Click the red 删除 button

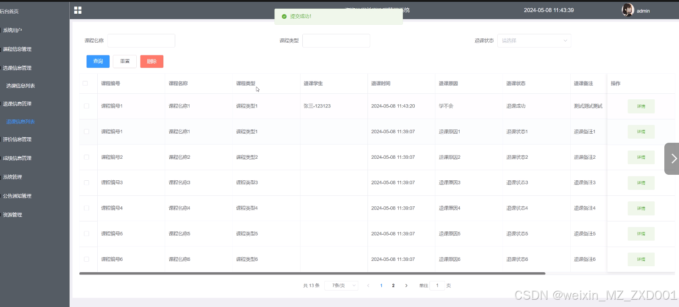[152, 61]
